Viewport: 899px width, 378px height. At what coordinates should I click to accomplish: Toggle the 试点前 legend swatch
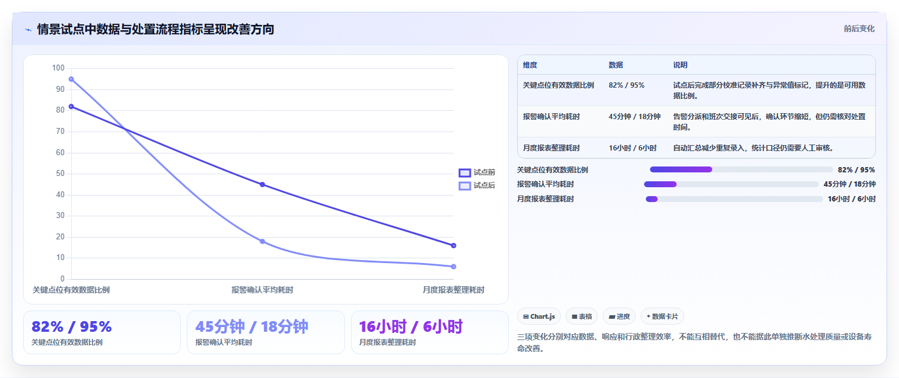point(465,172)
